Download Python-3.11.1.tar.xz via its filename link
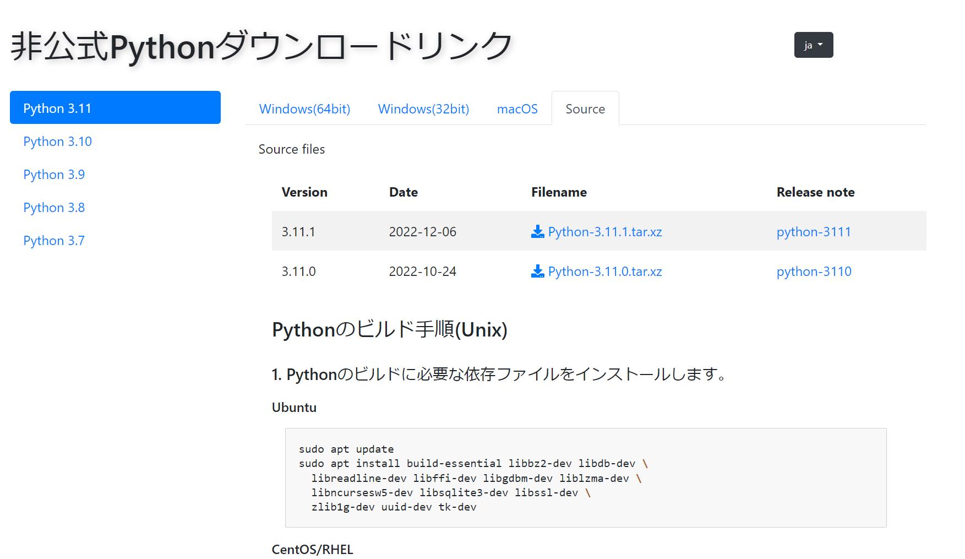The image size is (965, 559). [x=604, y=231]
